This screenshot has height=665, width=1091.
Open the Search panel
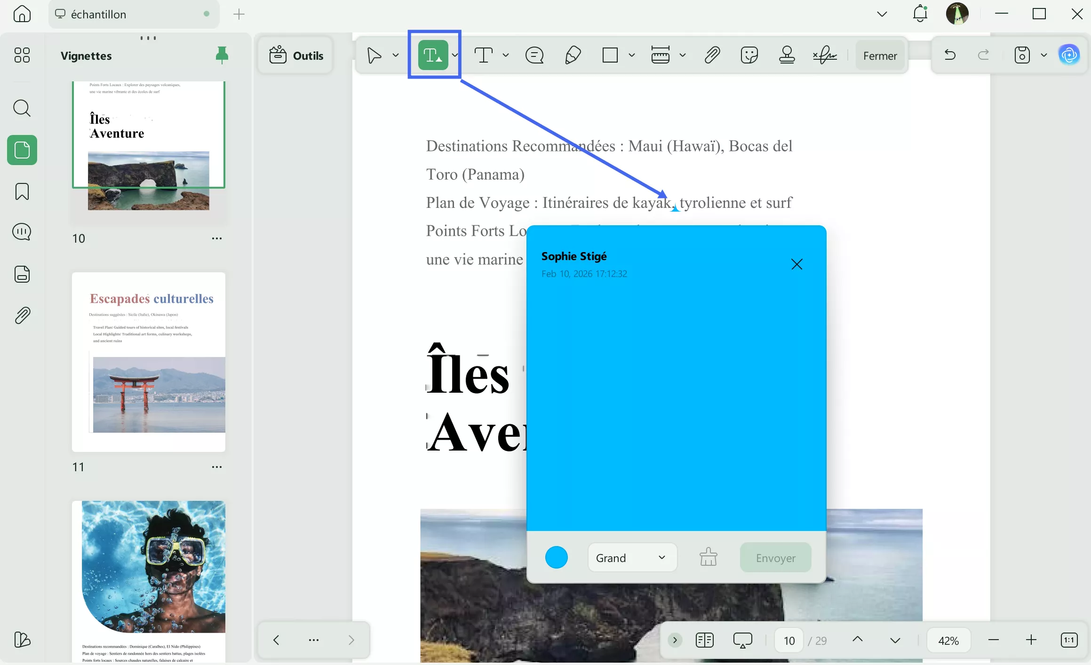click(22, 108)
